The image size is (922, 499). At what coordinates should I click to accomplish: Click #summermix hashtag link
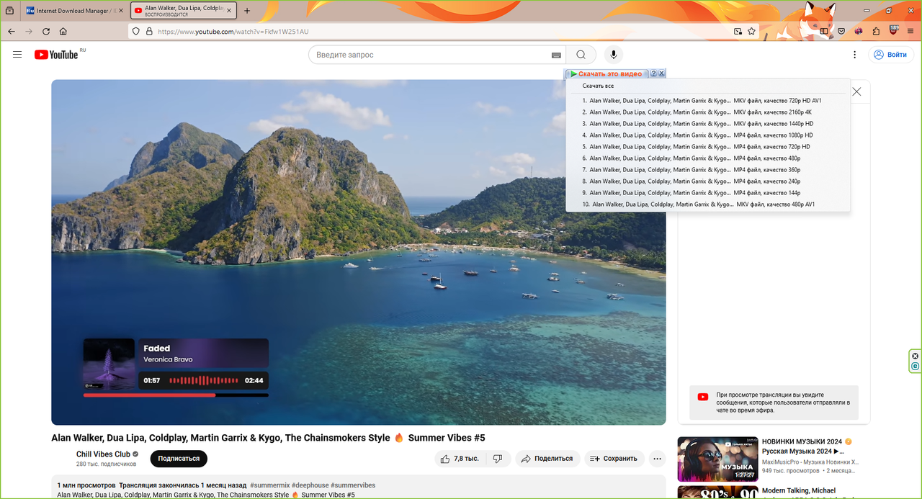(x=269, y=485)
